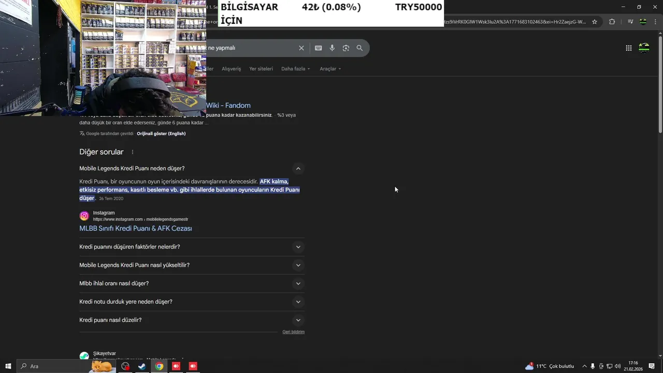Open the Chrome extensions puzzle icon
The height and width of the screenshot is (373, 663).
coord(612,22)
